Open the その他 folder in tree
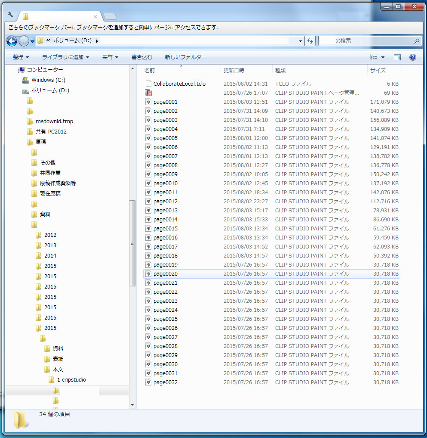Viewport: 427px width, 438px height. pyautogui.click(x=47, y=162)
